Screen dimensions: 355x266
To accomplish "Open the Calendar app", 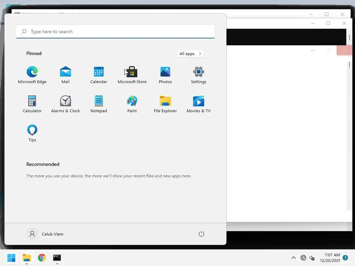I will 99,75.
